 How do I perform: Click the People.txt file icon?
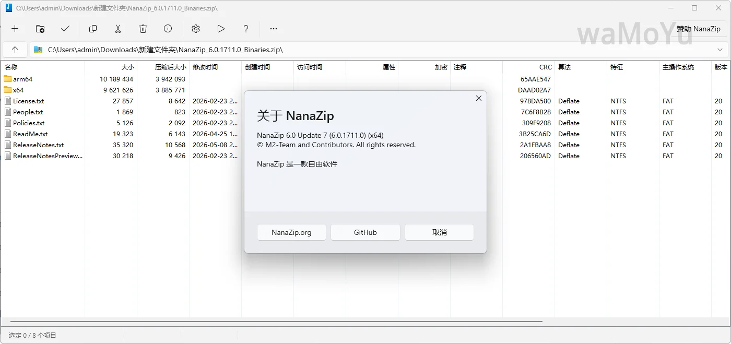(8, 112)
